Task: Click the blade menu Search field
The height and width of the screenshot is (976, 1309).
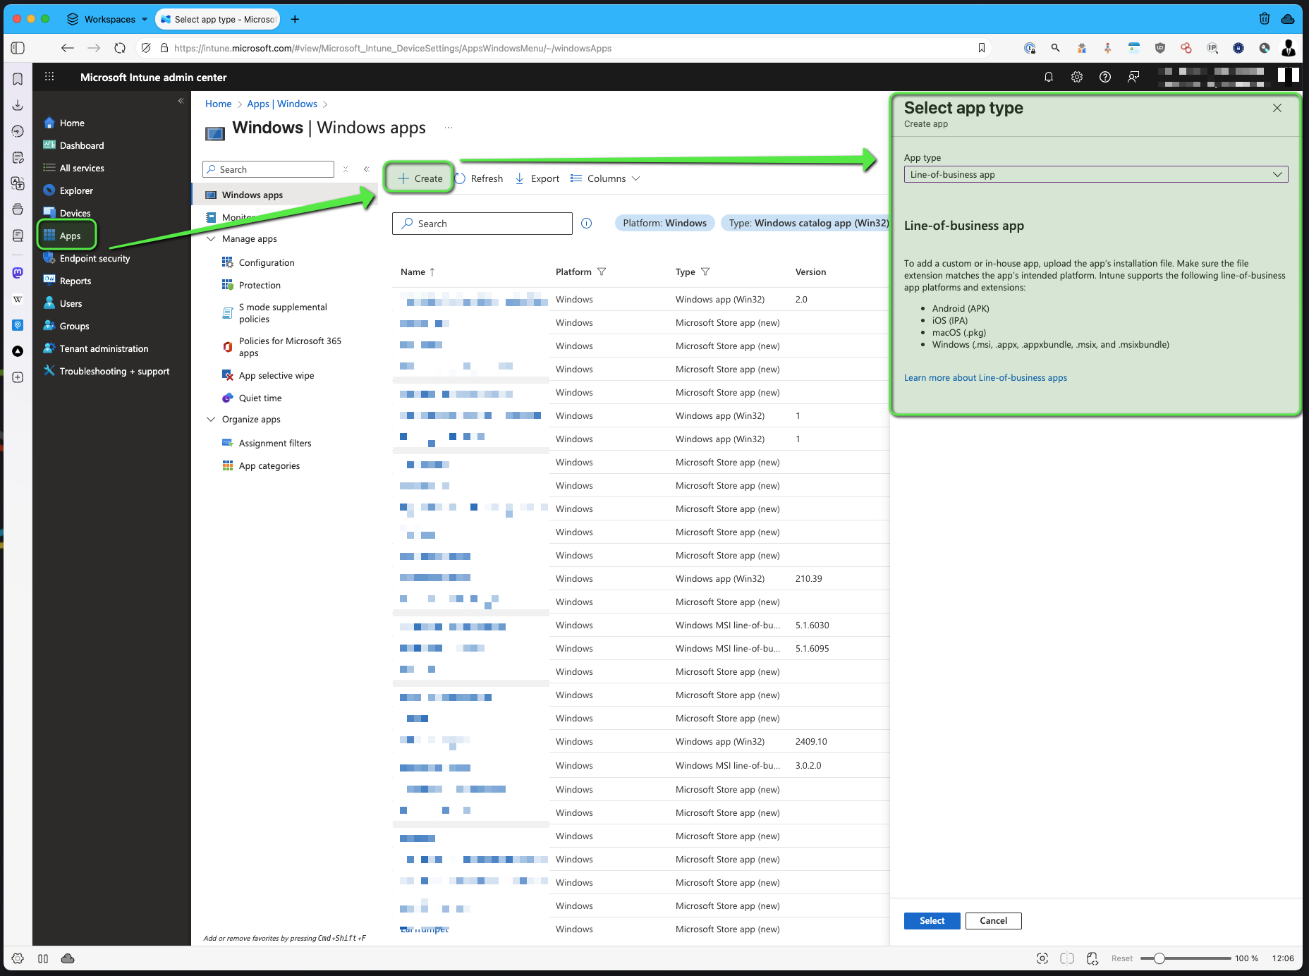Action: [x=268, y=169]
